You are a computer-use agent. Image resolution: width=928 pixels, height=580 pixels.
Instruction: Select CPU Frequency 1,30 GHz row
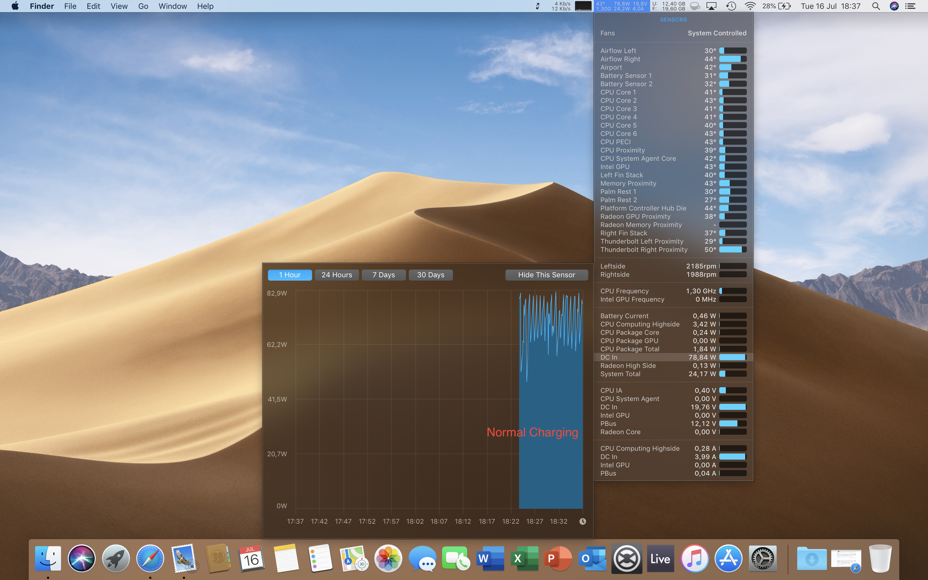(673, 291)
